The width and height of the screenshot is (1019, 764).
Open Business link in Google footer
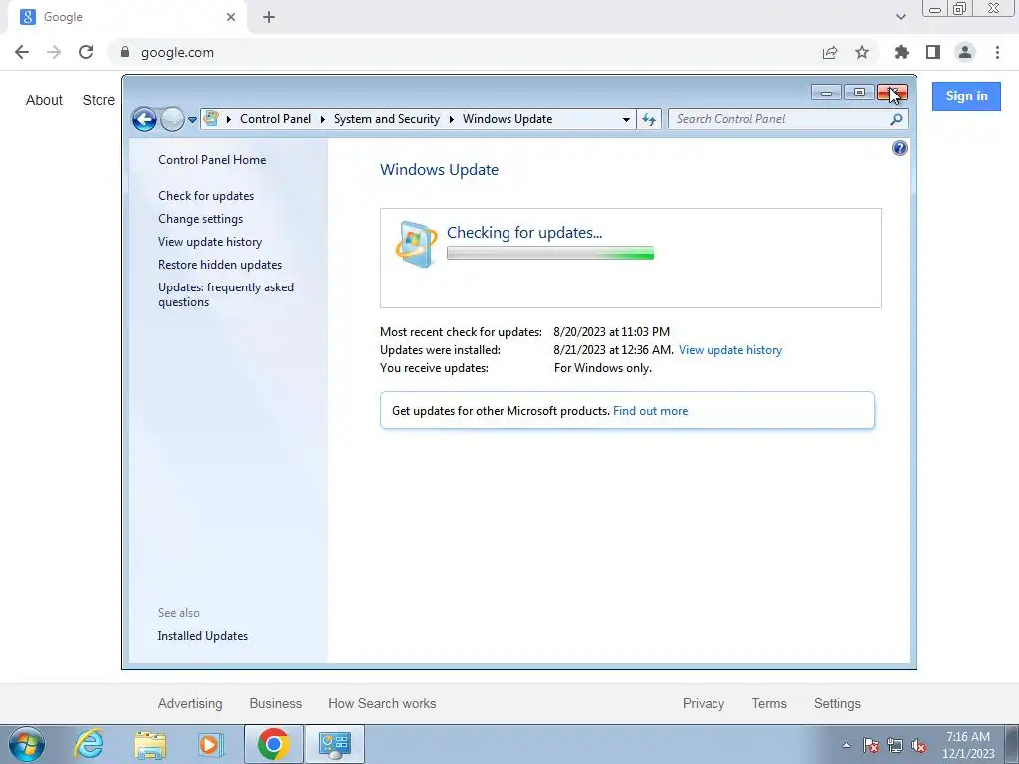(276, 703)
